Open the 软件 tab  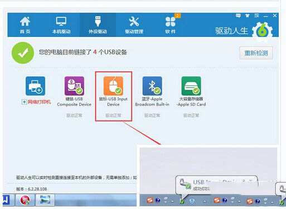pos(171,25)
